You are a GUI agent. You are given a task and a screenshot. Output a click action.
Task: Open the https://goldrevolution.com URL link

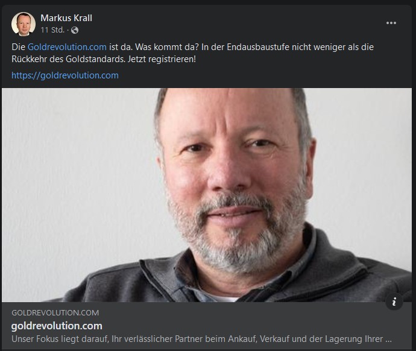point(65,75)
